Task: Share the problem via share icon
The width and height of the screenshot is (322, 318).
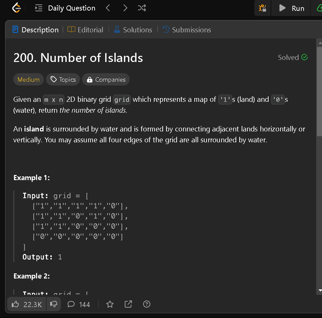Action: (128, 304)
